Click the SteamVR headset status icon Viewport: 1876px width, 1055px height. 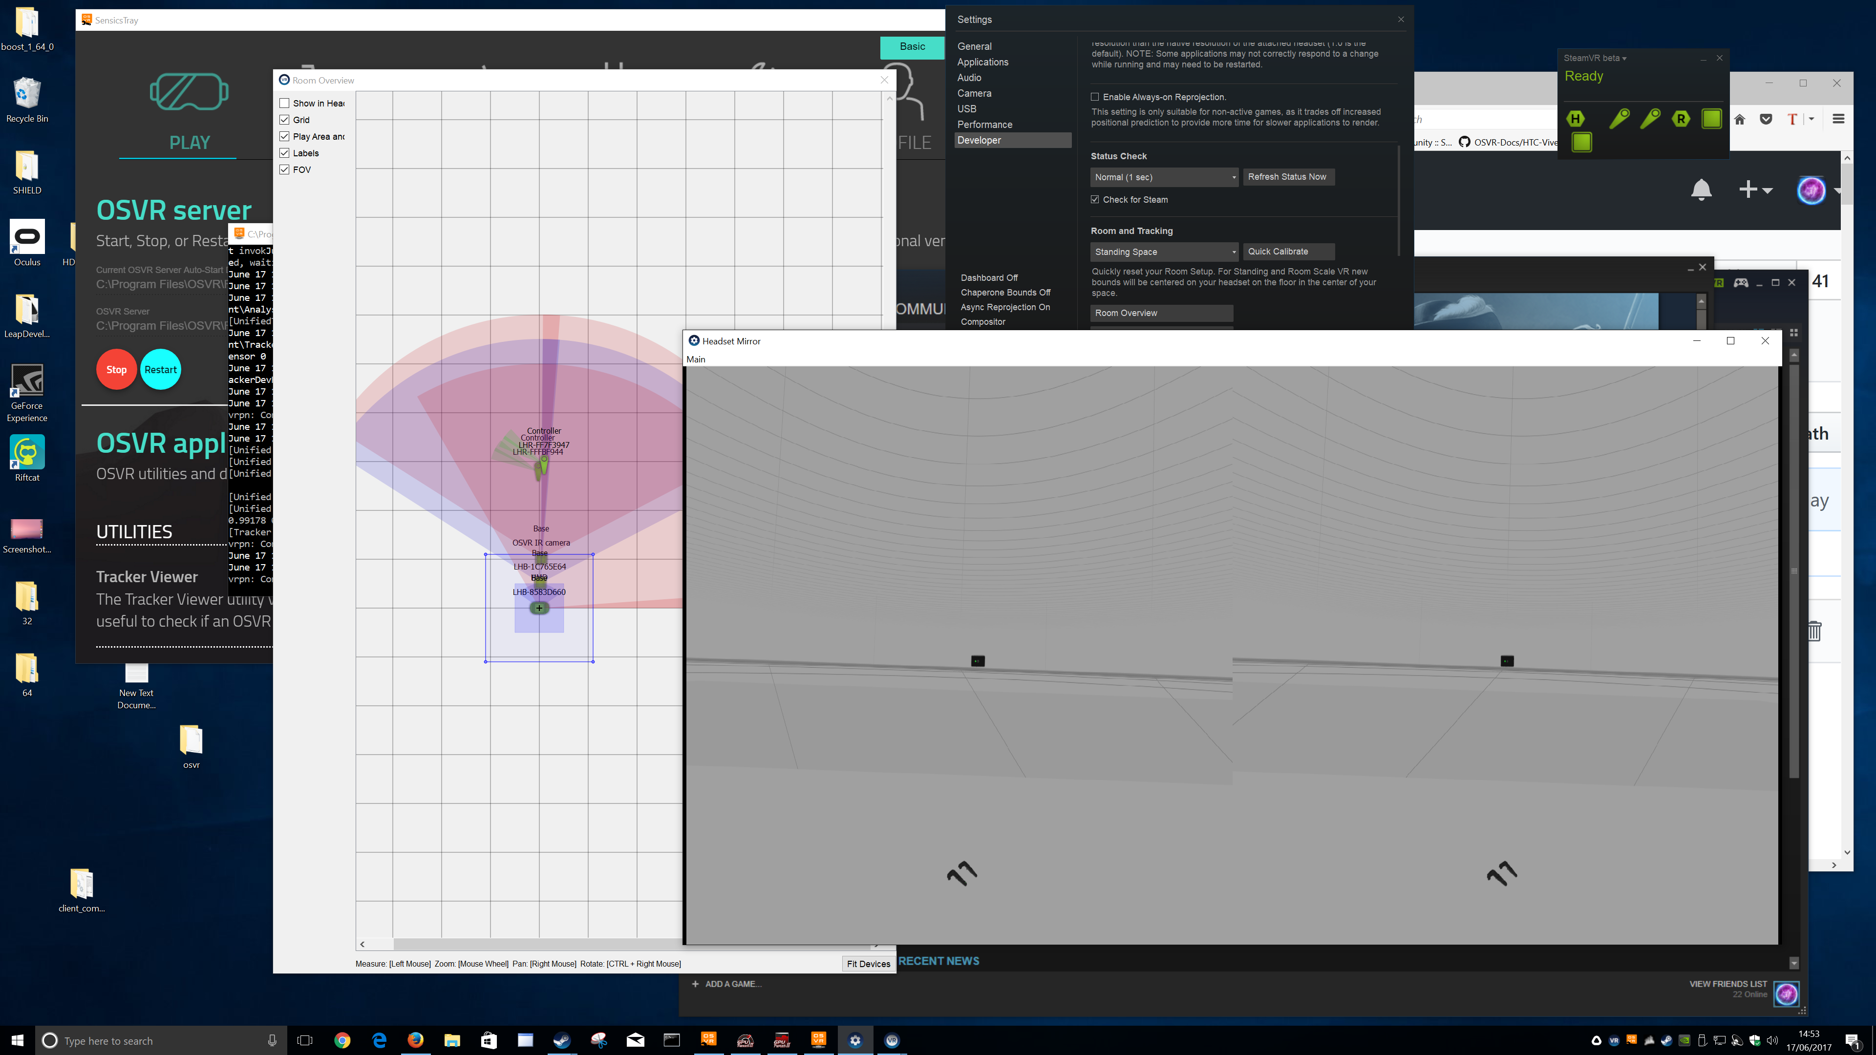tap(1575, 119)
